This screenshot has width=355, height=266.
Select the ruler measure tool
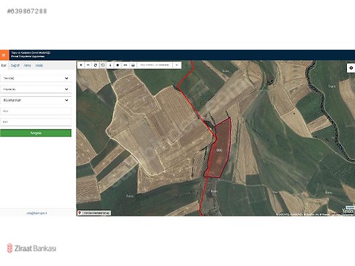point(125,65)
